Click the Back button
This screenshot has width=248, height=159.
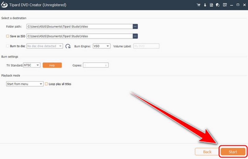207,152
